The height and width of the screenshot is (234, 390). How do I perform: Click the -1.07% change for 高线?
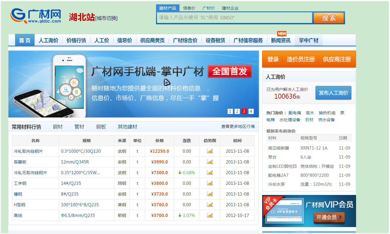[x=187, y=215]
